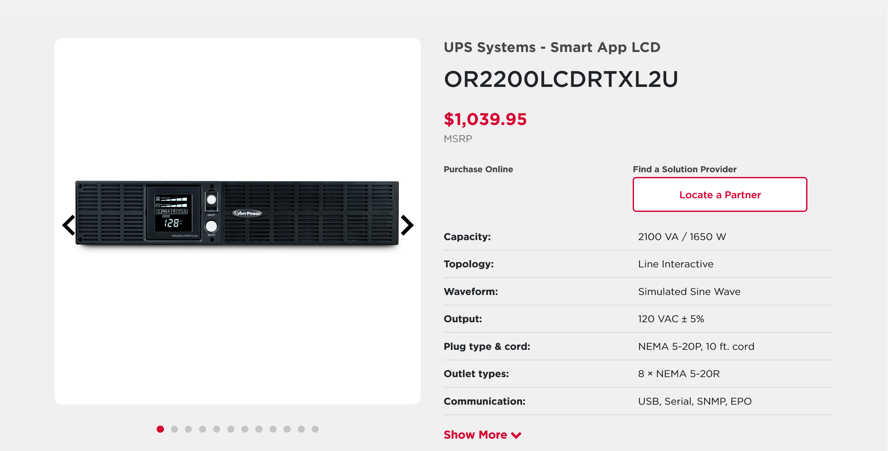Click the next image arrow
Image resolution: width=888 pixels, height=451 pixels.
click(x=407, y=225)
